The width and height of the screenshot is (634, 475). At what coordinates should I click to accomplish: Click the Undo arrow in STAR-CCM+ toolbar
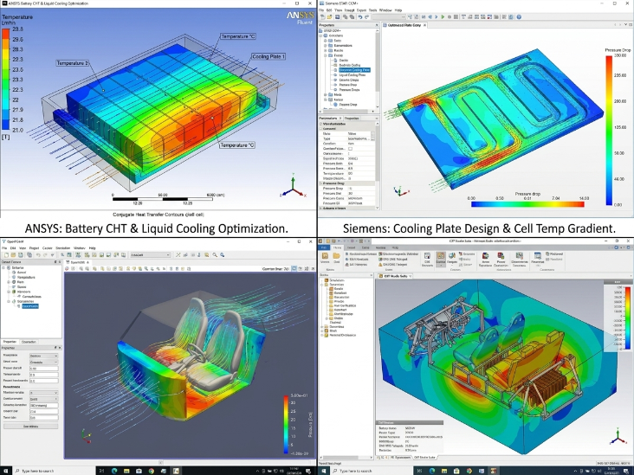click(x=359, y=17)
